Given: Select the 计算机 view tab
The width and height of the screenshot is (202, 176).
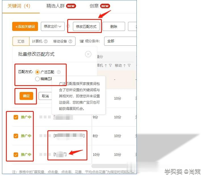Looking at the screenshot, I should tap(37, 41).
